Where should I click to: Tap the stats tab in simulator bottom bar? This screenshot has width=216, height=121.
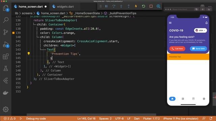[183, 99]
